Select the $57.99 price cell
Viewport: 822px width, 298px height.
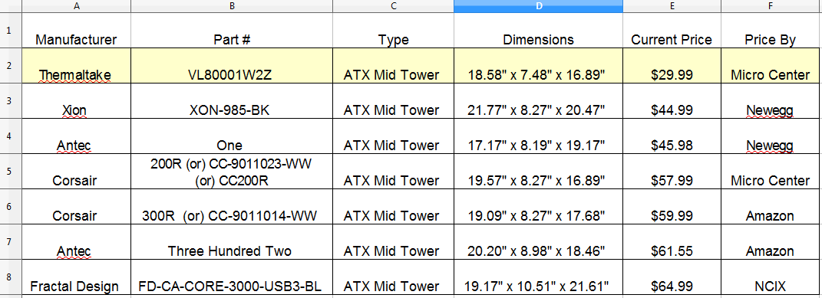coord(672,172)
